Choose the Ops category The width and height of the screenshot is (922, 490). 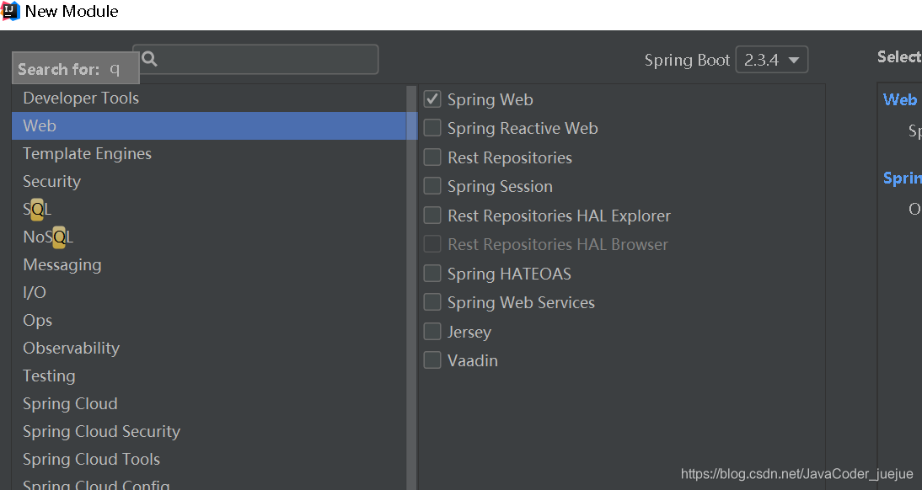point(209,320)
